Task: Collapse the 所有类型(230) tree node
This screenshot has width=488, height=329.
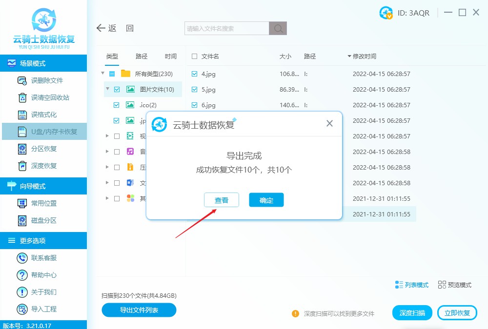Action: [103, 74]
